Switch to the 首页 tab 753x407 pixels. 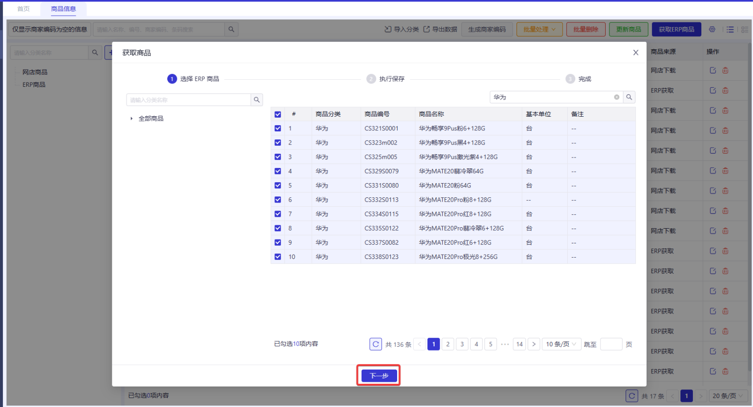point(23,9)
